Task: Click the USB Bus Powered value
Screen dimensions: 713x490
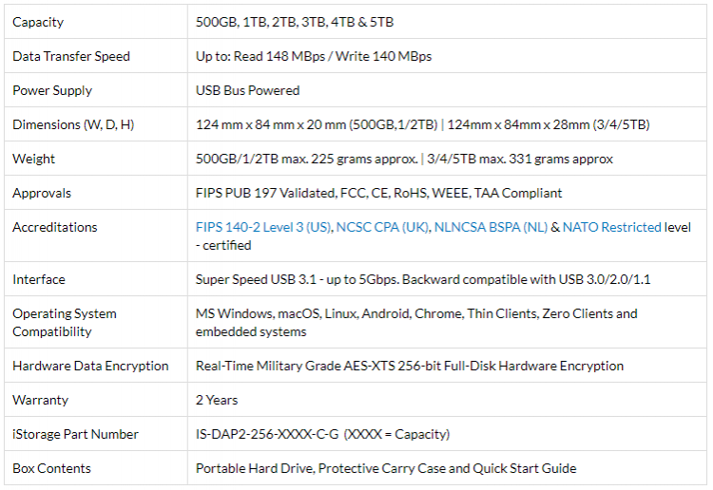Action: point(248,90)
